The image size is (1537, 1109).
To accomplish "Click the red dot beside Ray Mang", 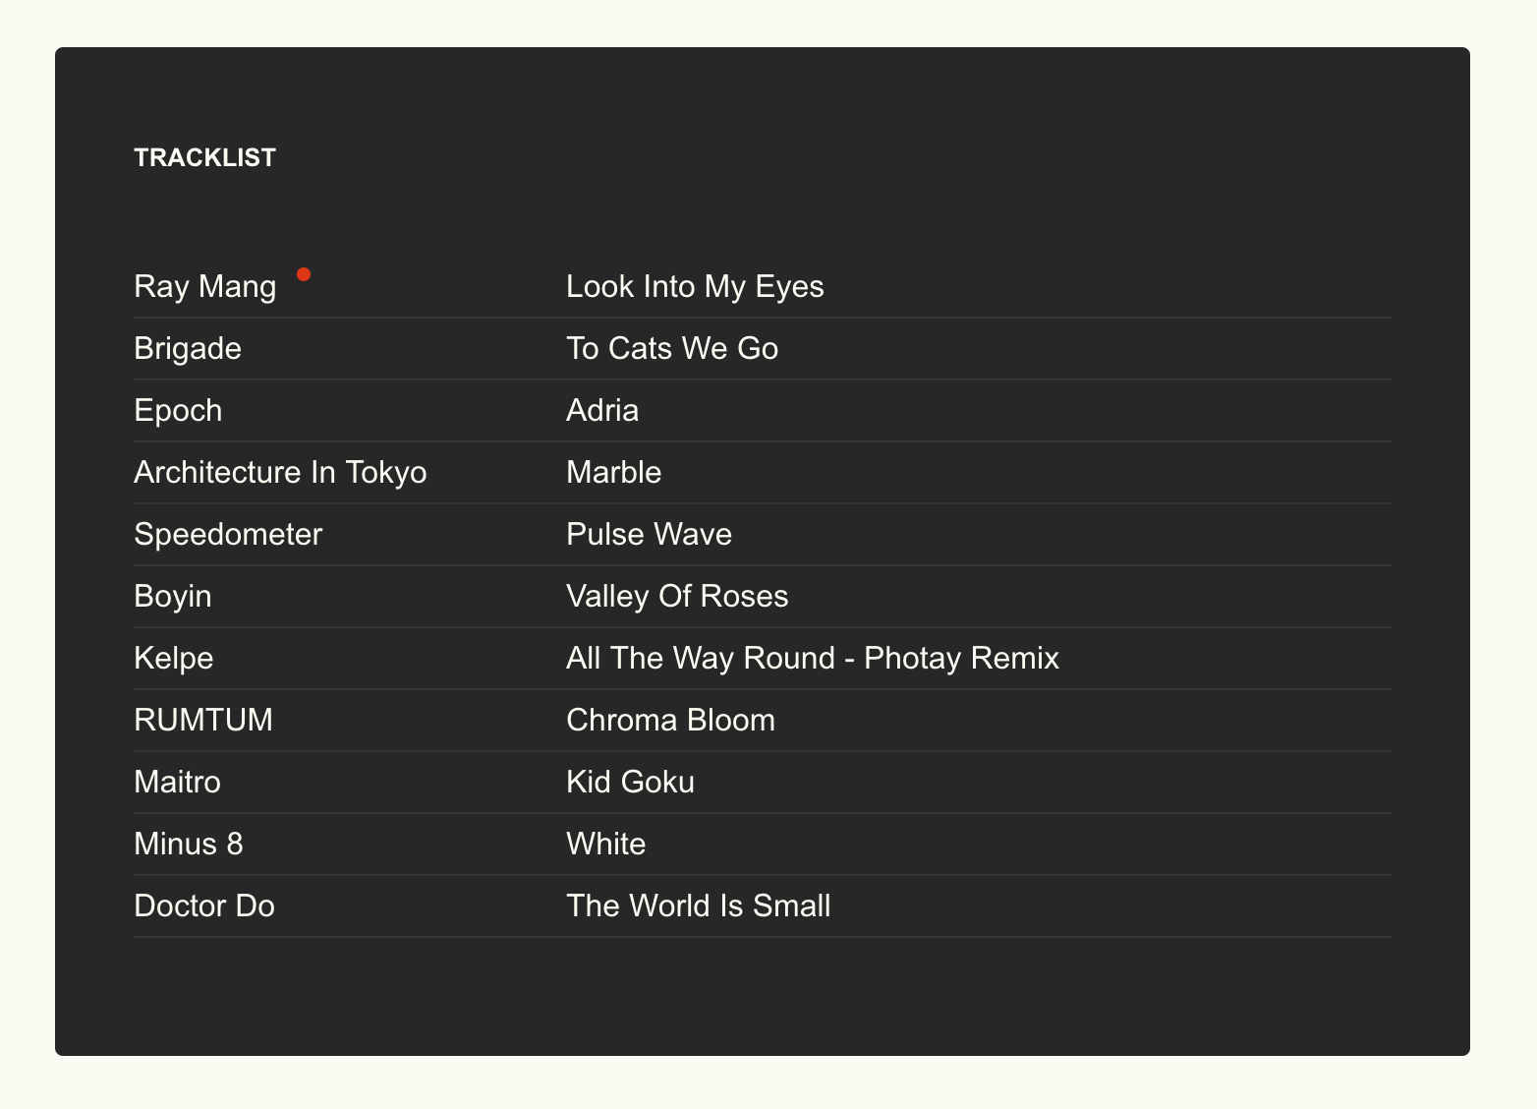I will tap(304, 274).
